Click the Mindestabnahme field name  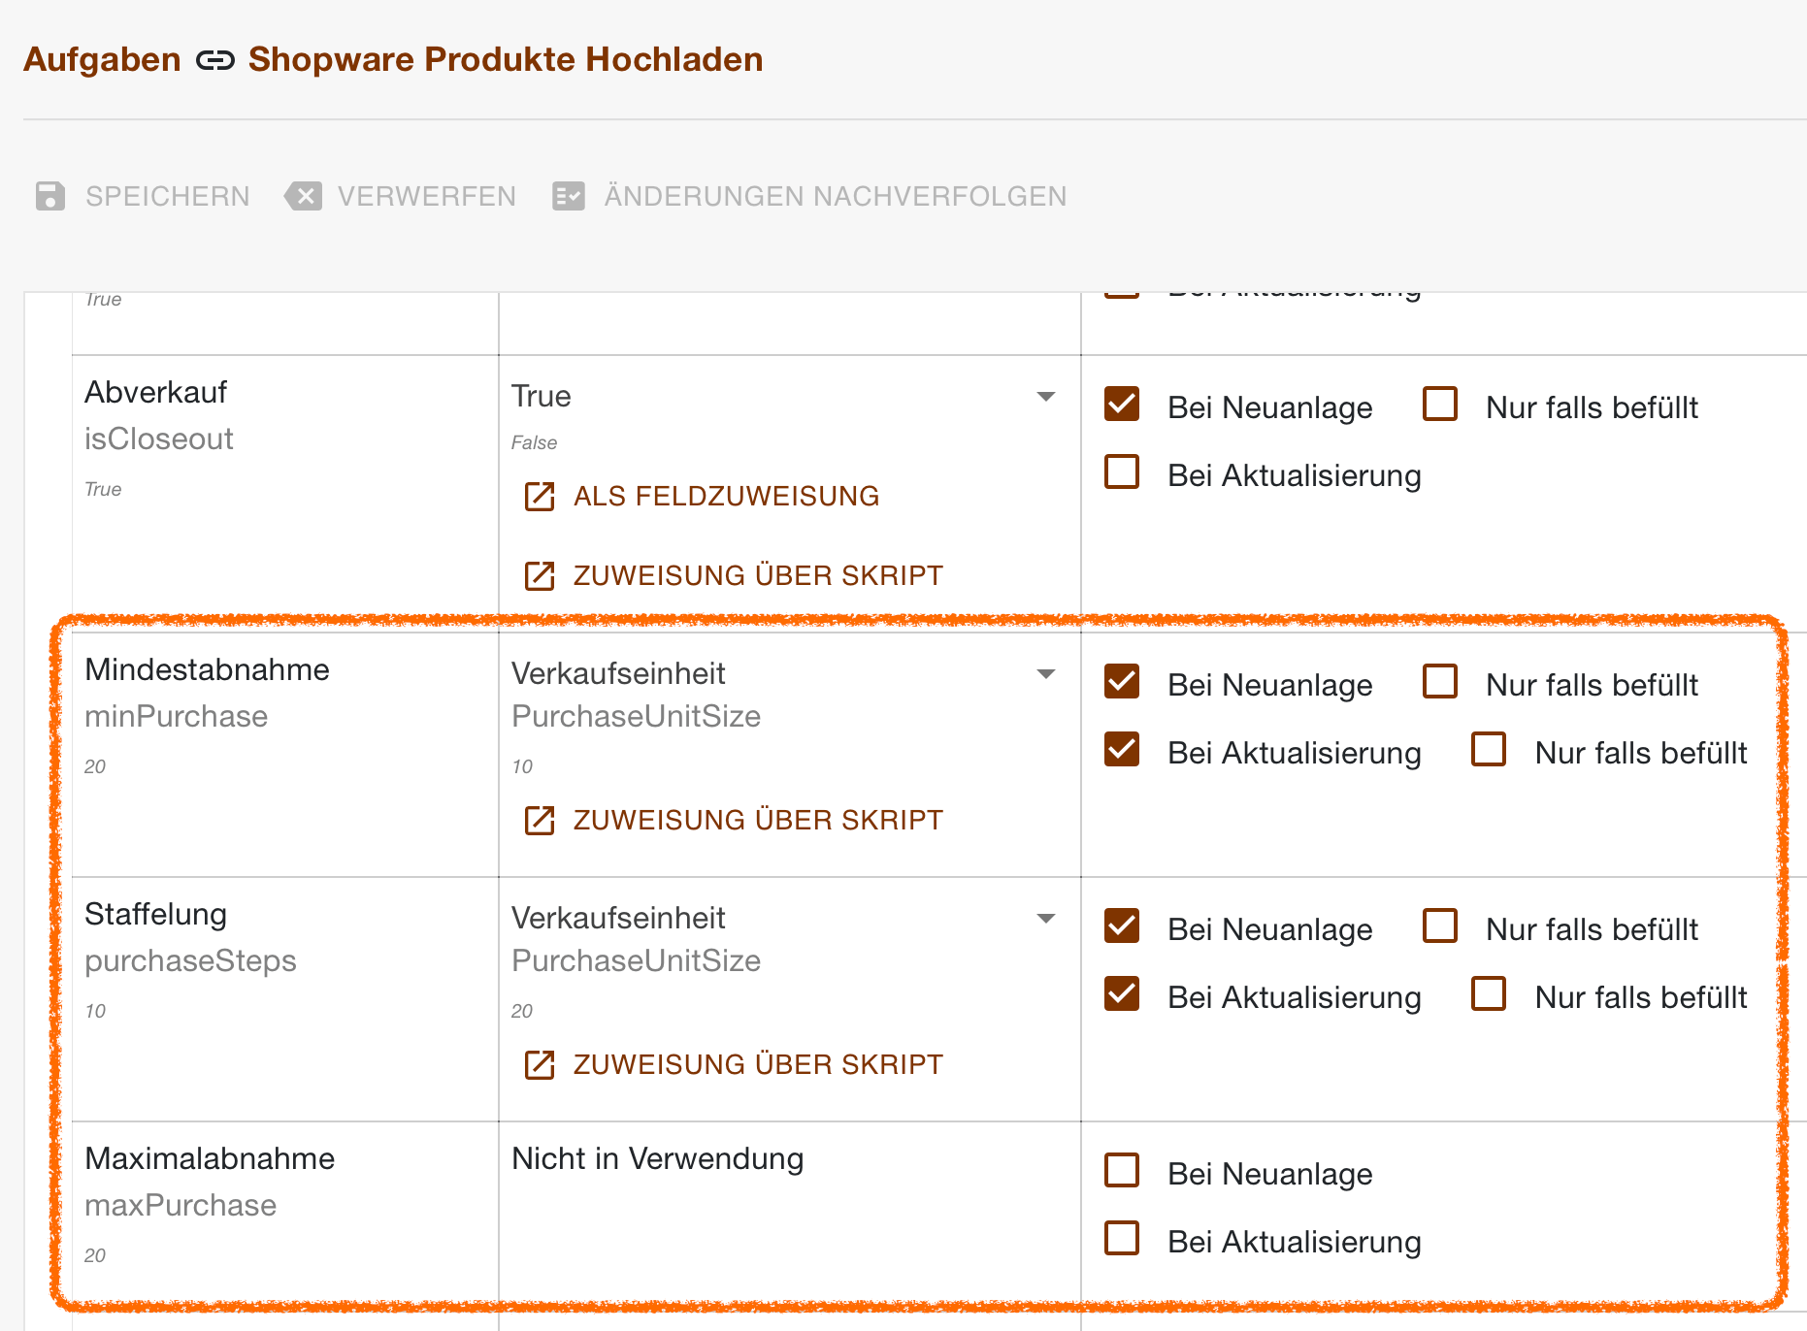pyautogui.click(x=207, y=669)
